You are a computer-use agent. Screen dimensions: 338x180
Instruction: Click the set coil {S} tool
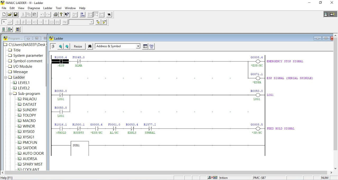(x=52, y=22)
